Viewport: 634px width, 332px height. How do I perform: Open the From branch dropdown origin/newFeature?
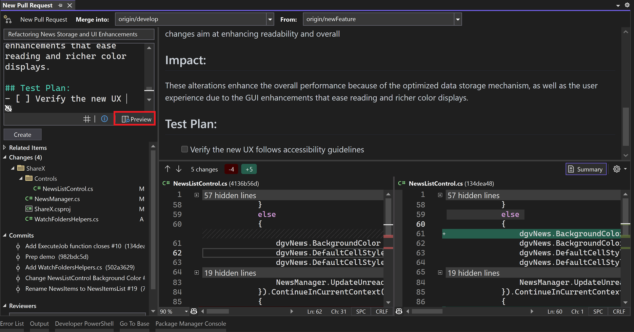[458, 19]
